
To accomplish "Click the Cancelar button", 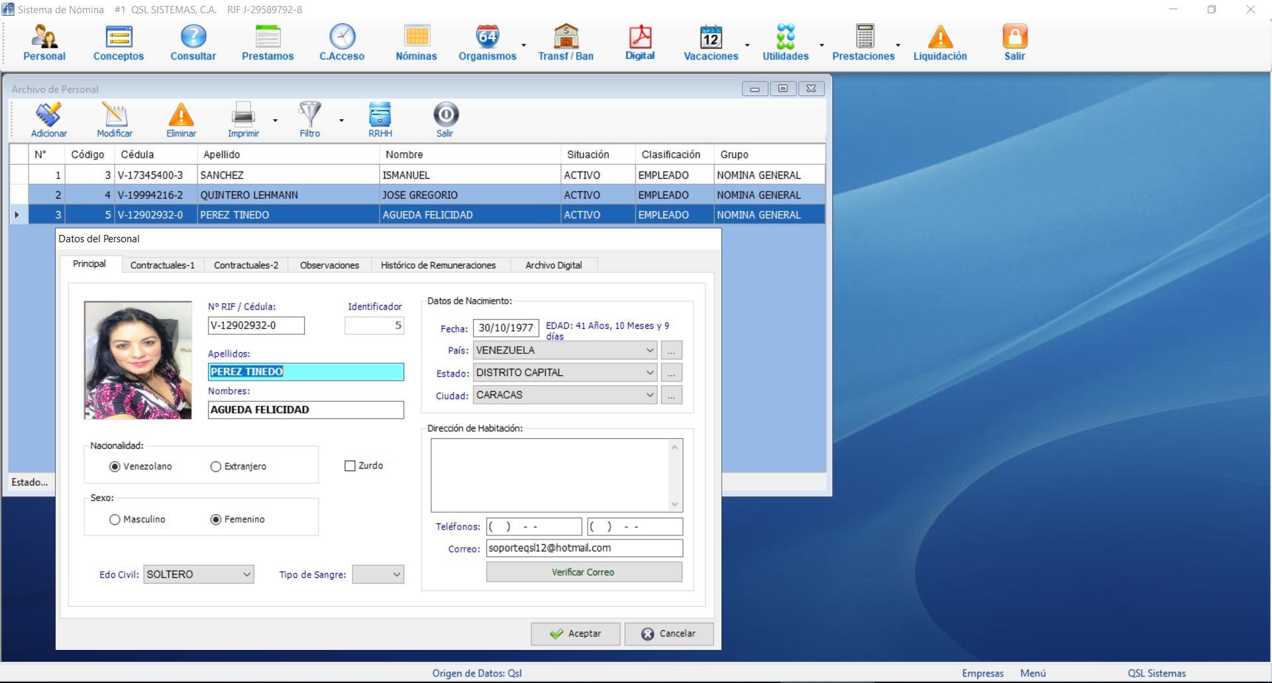I will [668, 634].
